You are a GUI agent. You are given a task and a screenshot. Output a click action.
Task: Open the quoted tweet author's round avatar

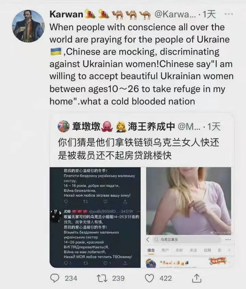64,127
